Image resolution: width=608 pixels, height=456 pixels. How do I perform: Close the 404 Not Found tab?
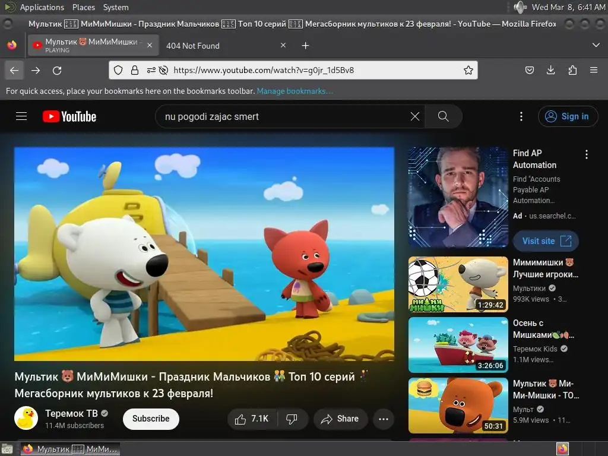[283, 45]
